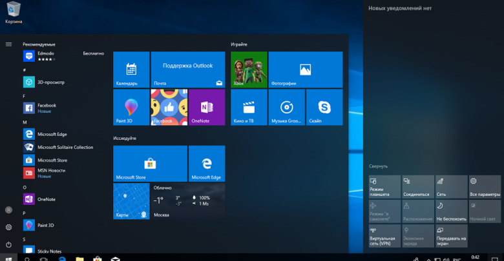Launch 3D-просмотр from the app list
Image resolution: width=504 pixels, height=261 pixels.
[63, 82]
